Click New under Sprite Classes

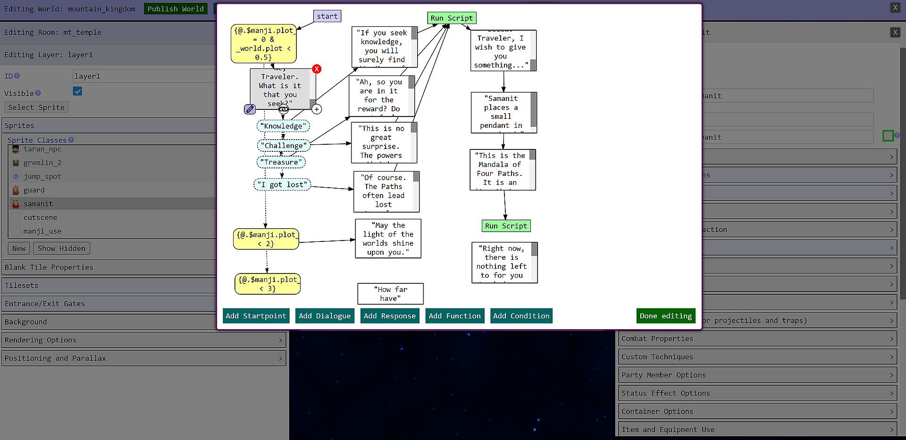tap(19, 249)
